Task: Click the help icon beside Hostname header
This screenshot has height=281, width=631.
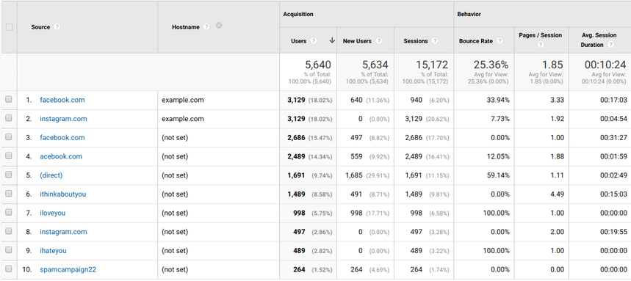Action: click(206, 27)
